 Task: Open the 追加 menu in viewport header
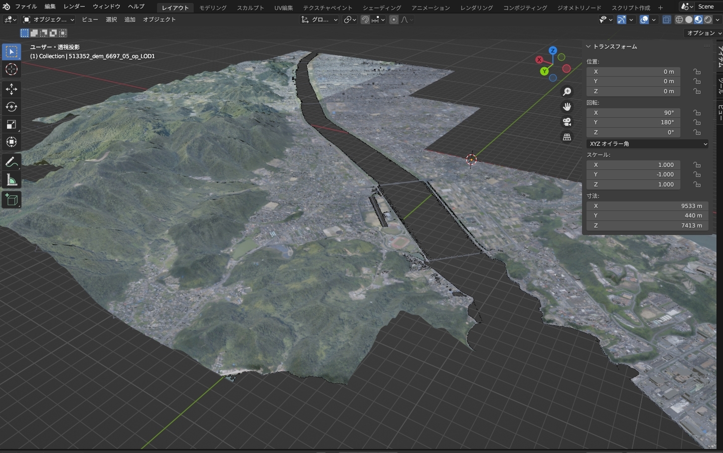[130, 20]
